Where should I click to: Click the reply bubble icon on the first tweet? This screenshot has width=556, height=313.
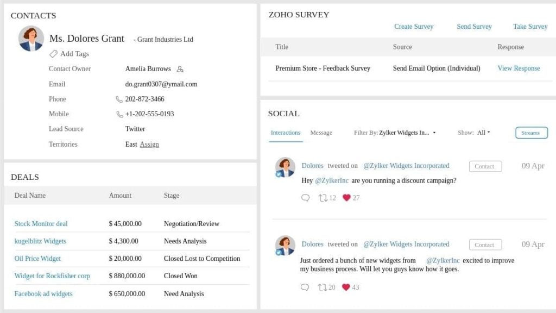pos(305,198)
